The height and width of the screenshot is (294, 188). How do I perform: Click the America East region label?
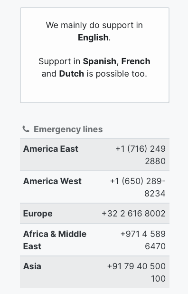click(x=51, y=149)
